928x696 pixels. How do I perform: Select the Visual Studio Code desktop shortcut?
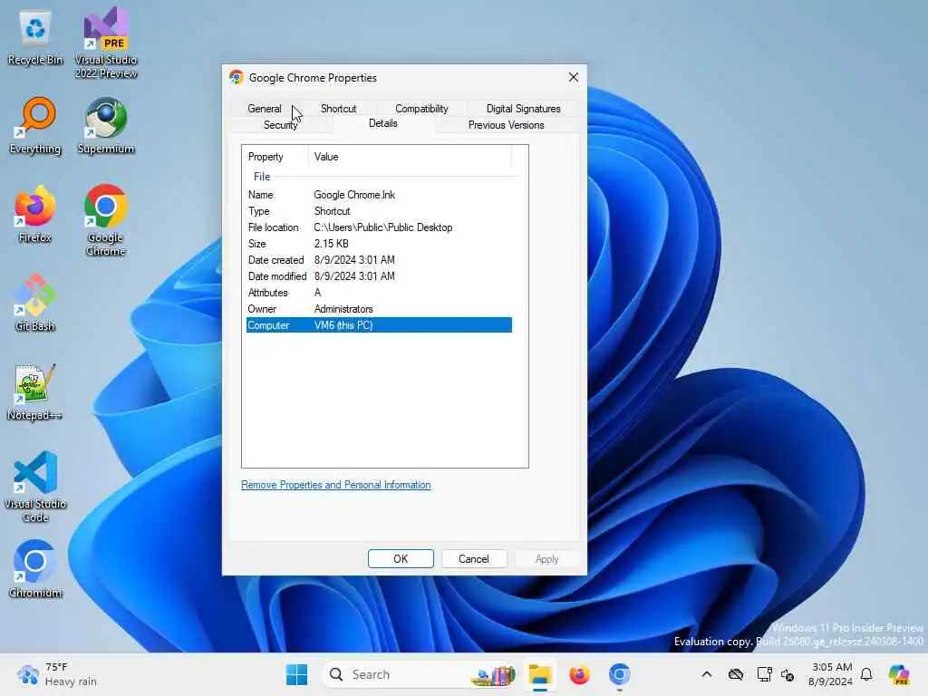point(35,487)
